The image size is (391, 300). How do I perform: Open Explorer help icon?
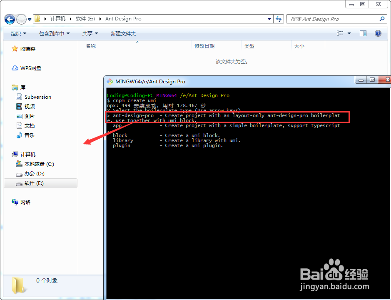[x=378, y=33]
